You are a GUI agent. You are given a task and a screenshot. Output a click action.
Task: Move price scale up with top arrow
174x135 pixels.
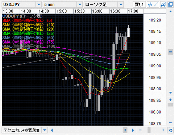click(170, 12)
